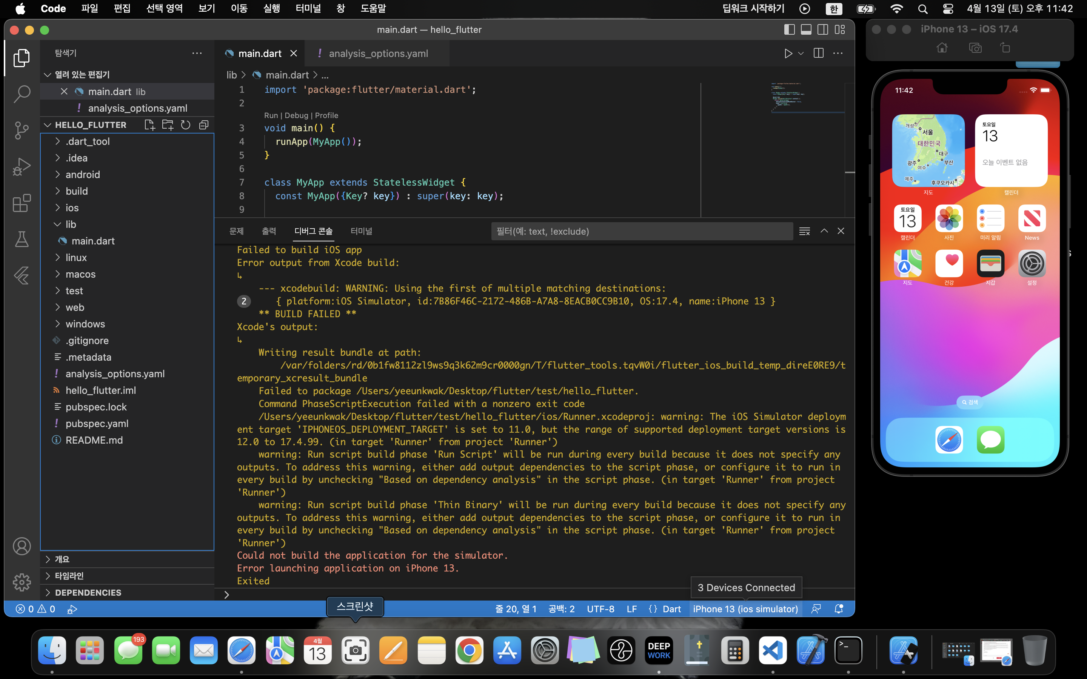Take a screenshot in Simulator toolbar
Screen dimensions: 1087x679
click(975, 48)
